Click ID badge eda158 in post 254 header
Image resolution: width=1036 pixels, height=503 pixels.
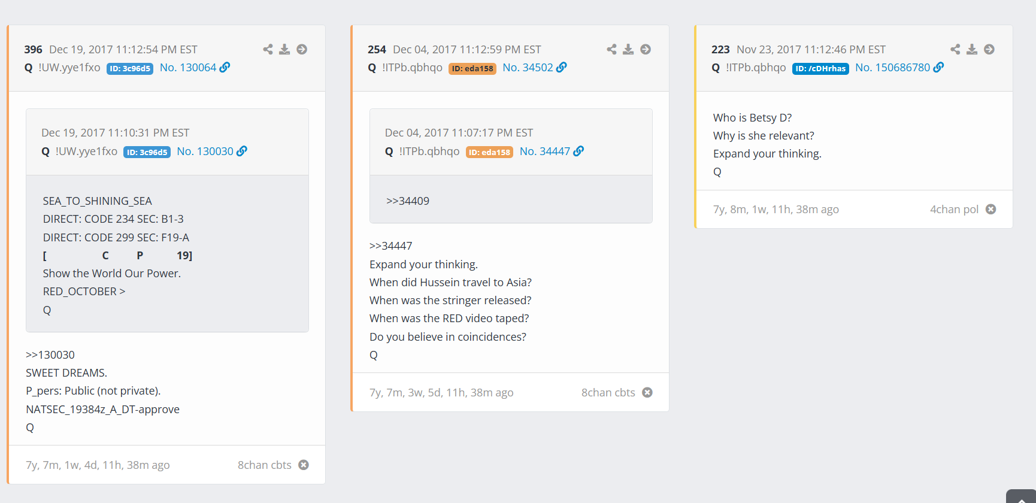coord(472,68)
